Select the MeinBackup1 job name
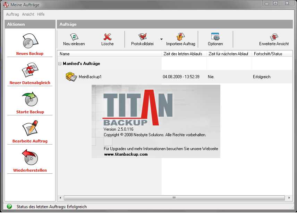Image resolution: width=297 pixels, height=213 pixels. pos(90,77)
